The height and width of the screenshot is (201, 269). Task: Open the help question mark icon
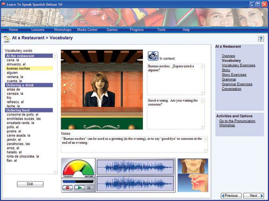click(261, 38)
